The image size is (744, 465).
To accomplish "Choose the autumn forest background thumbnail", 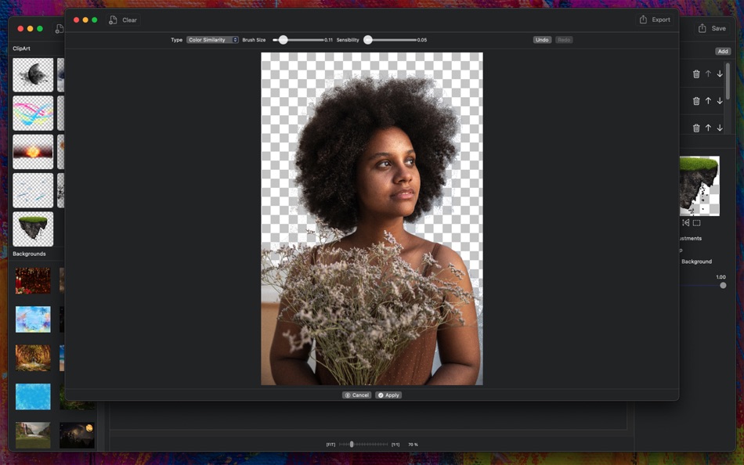I will coord(33,358).
